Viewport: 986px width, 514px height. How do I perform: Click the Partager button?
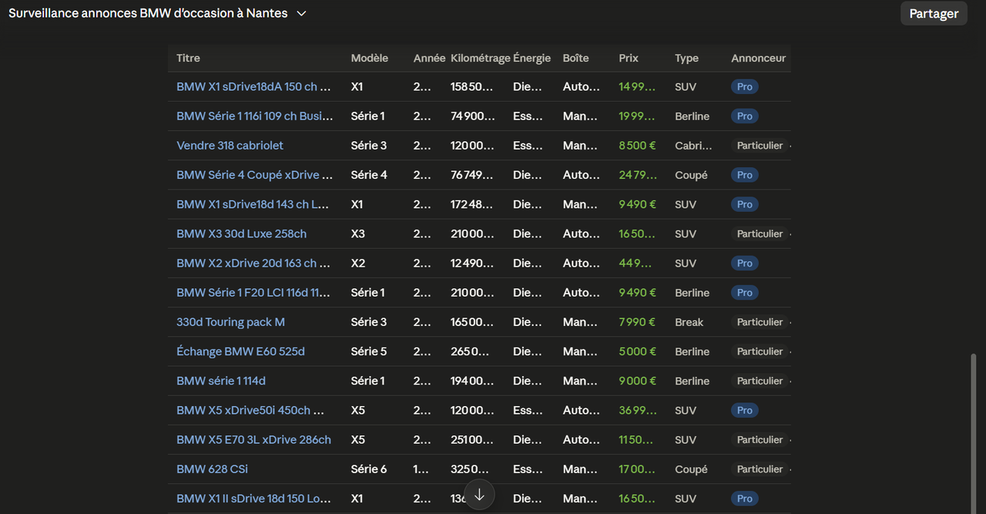934,14
